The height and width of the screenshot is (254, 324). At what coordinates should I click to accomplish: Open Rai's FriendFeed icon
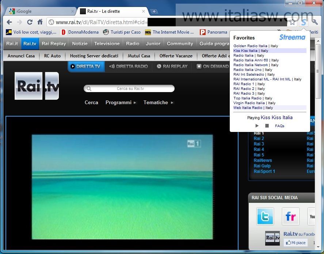click(x=290, y=216)
